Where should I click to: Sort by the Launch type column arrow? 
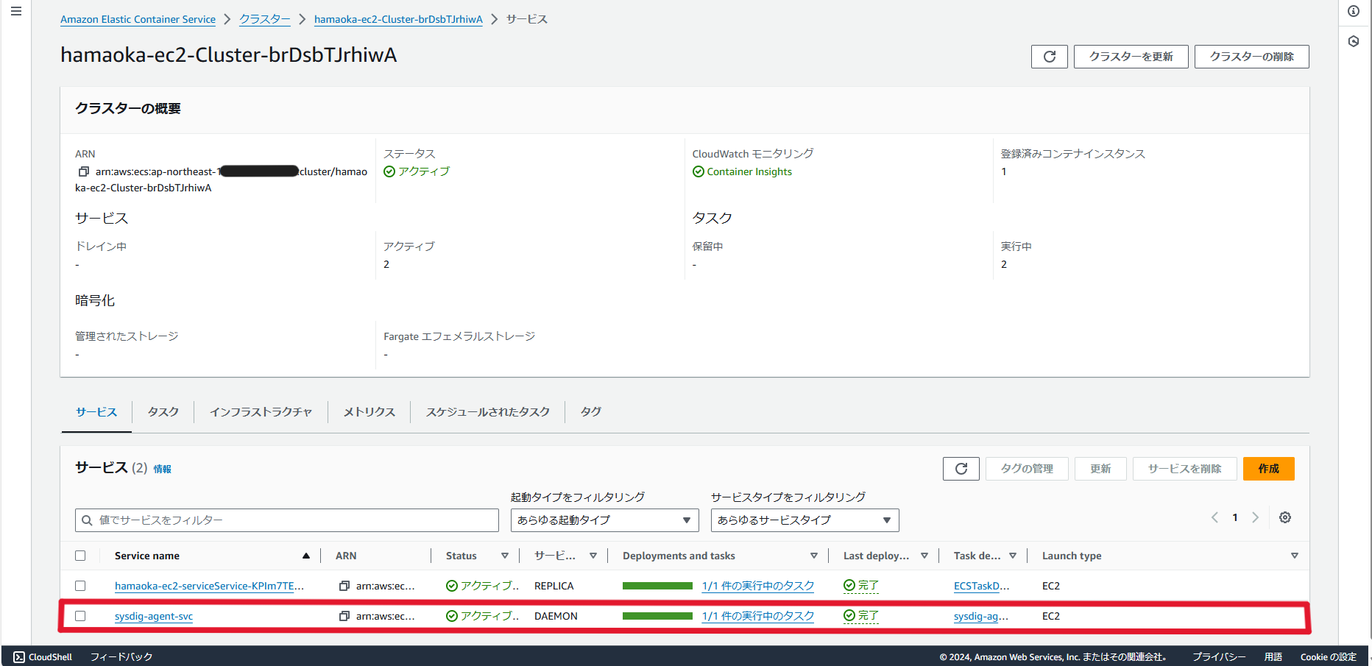pos(1295,556)
